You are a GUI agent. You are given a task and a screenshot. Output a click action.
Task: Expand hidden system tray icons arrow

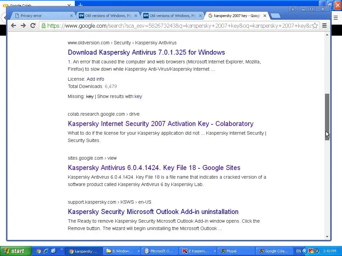point(305,251)
